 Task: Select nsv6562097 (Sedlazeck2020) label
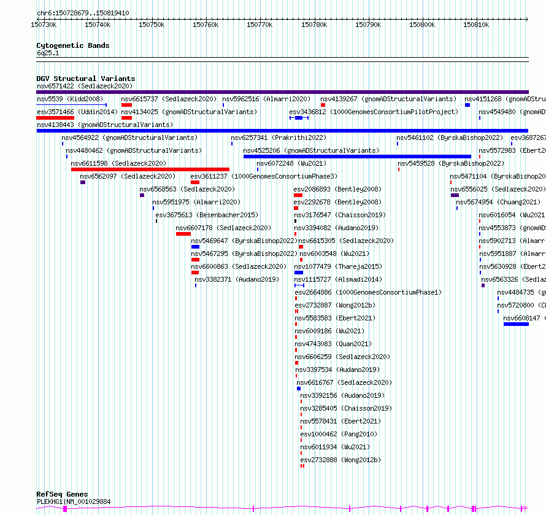tap(128, 176)
